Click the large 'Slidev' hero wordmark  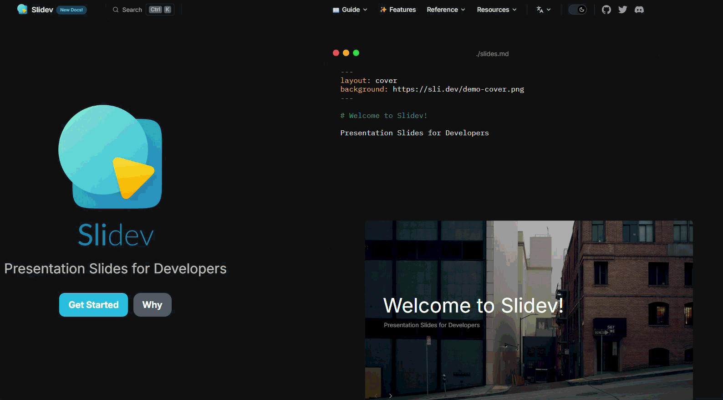[116, 235]
